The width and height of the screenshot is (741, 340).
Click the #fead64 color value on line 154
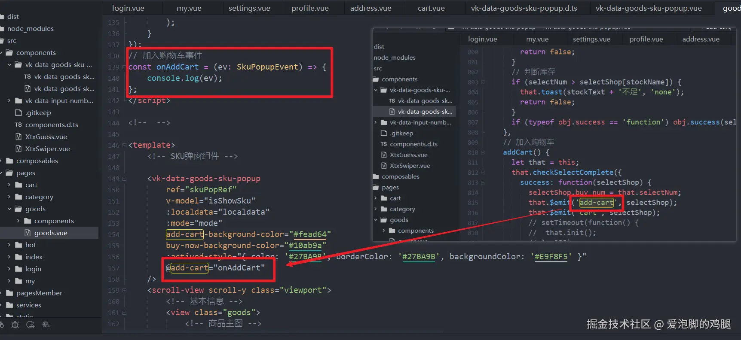coord(310,234)
